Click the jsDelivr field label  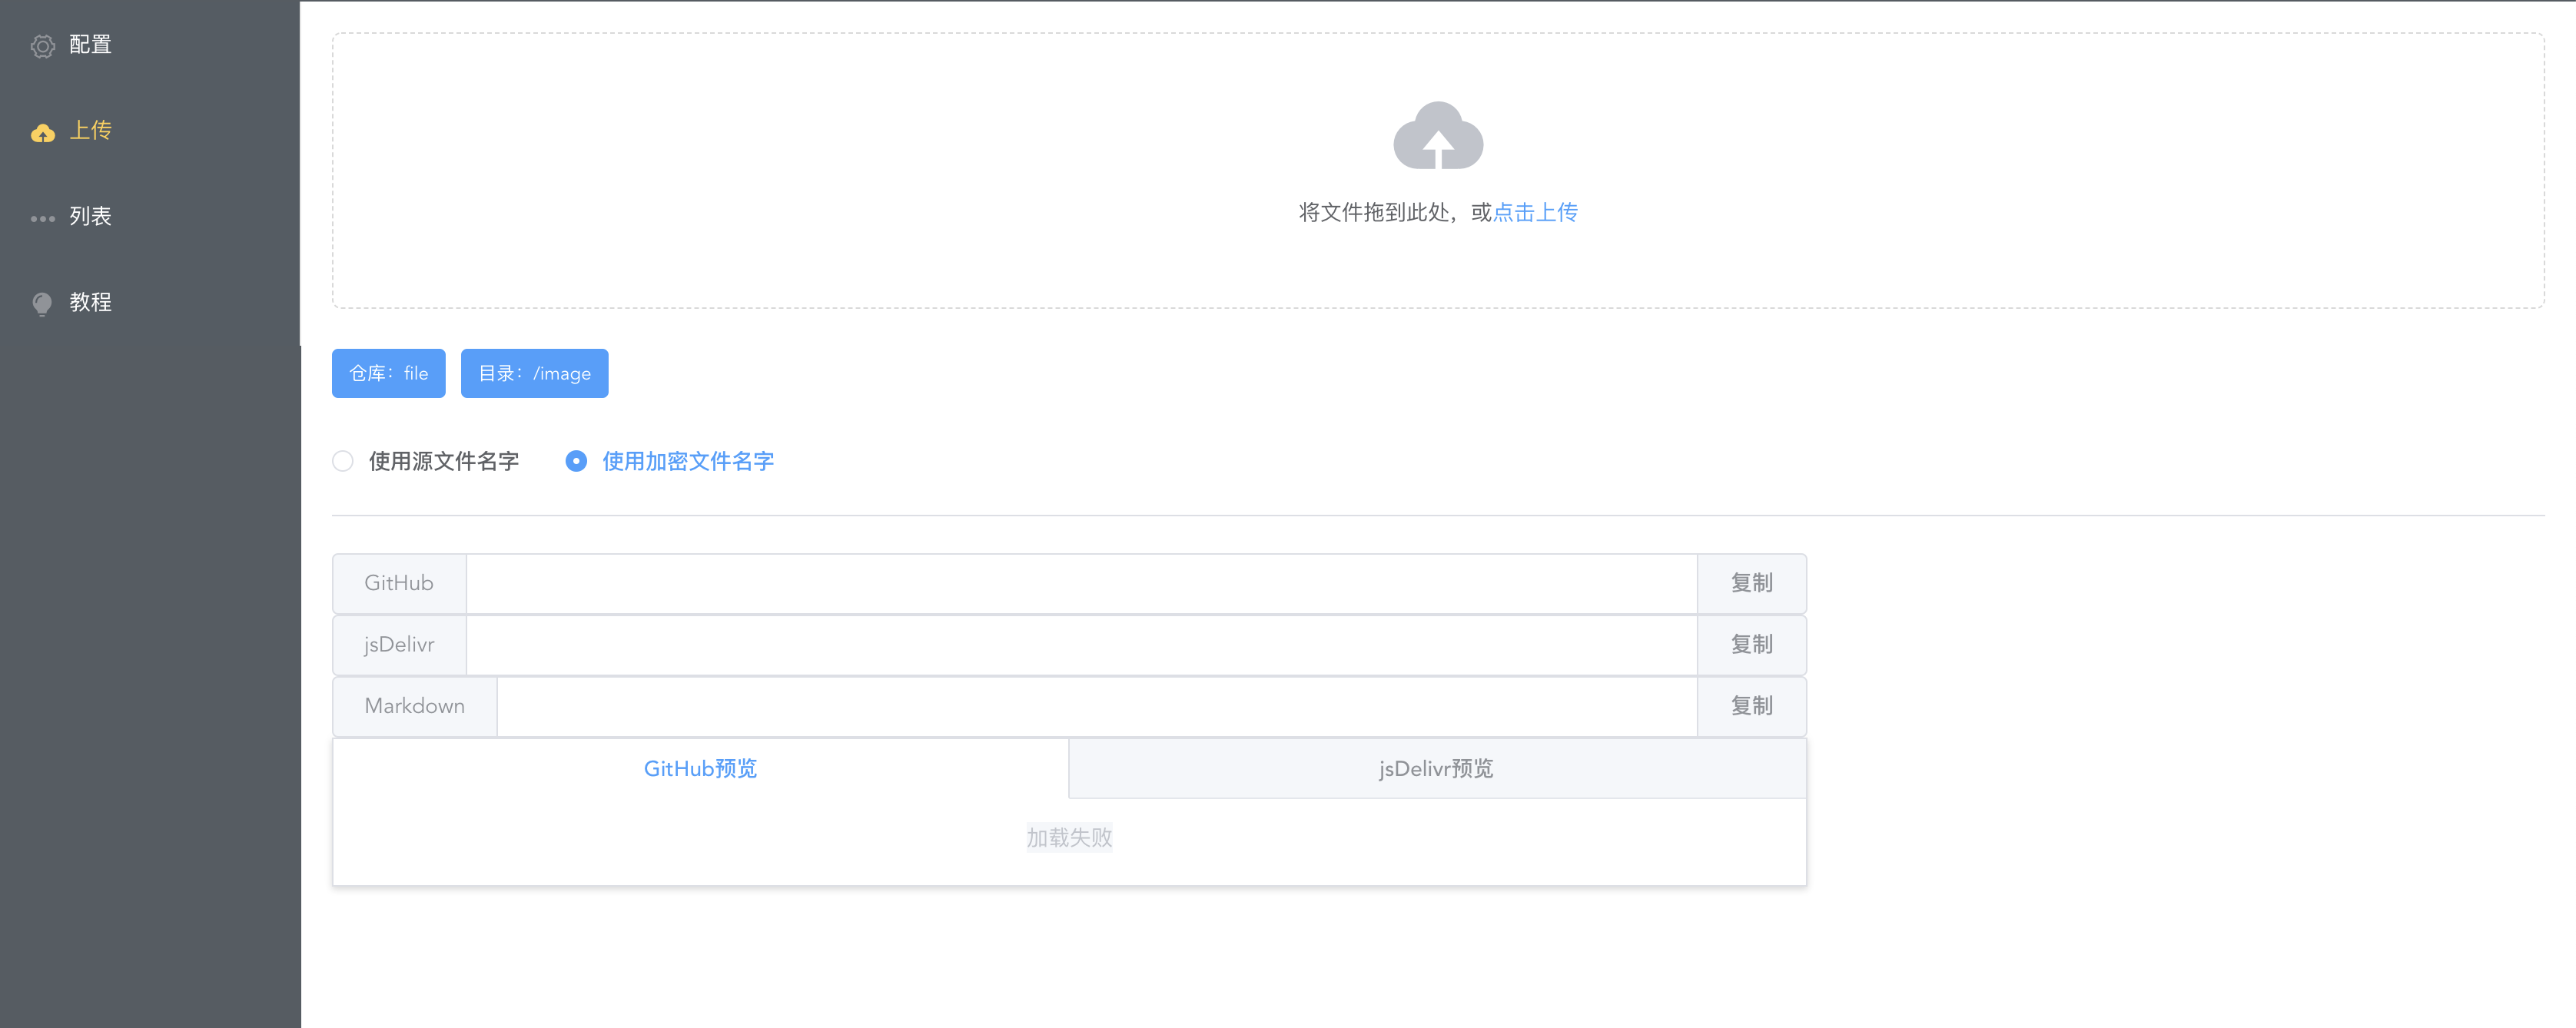pyautogui.click(x=399, y=645)
